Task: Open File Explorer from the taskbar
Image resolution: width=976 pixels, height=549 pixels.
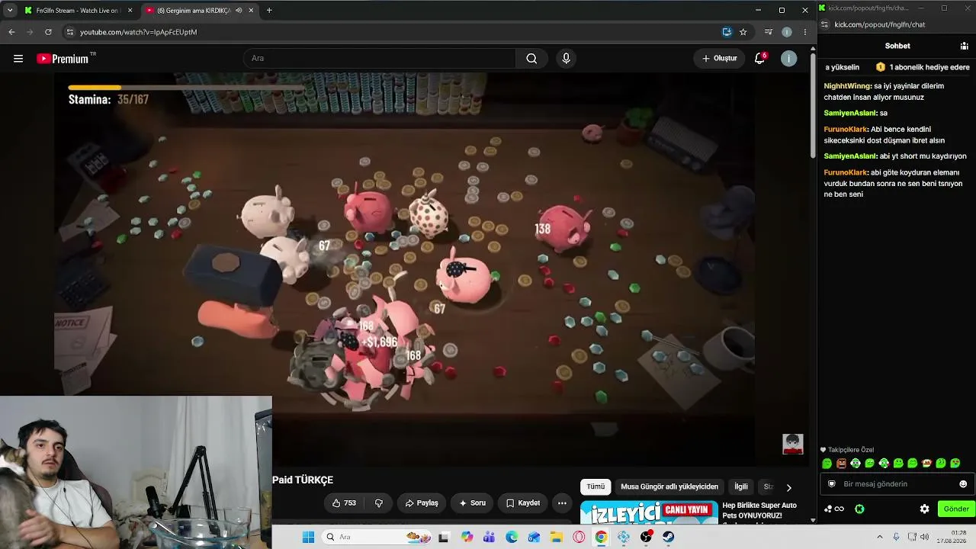Action: pos(557,537)
